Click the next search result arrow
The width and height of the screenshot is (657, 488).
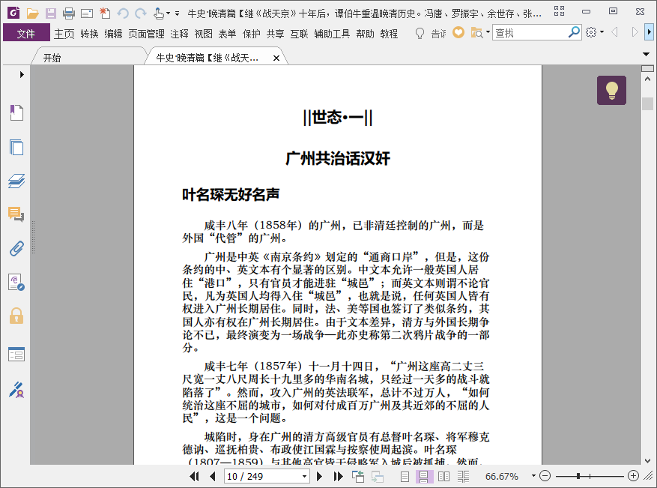pyautogui.click(x=635, y=32)
